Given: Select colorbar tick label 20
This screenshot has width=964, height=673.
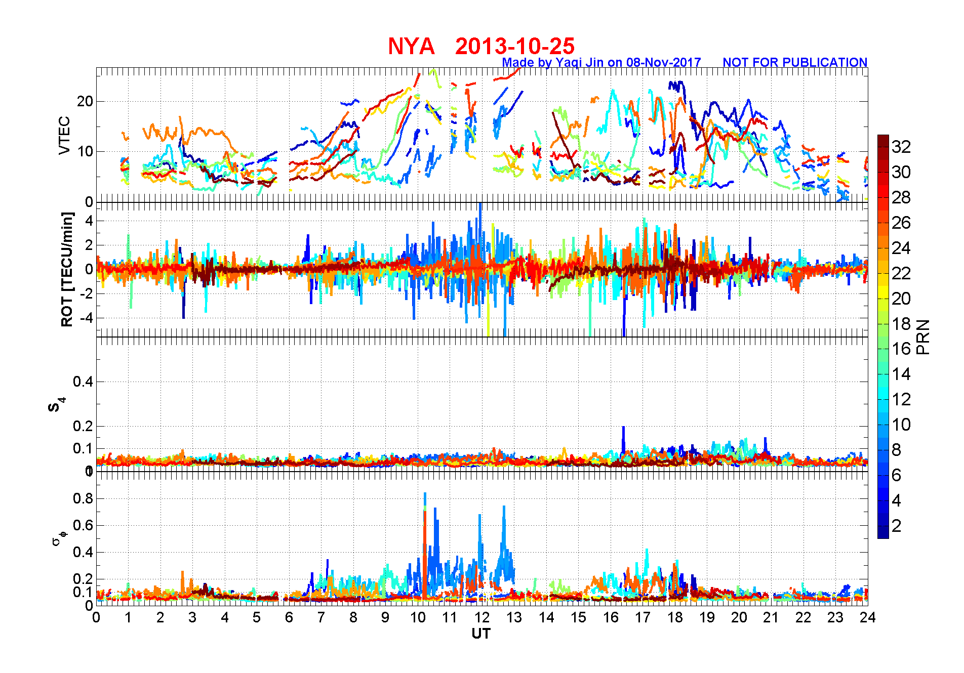Looking at the screenshot, I should pyautogui.click(x=901, y=299).
